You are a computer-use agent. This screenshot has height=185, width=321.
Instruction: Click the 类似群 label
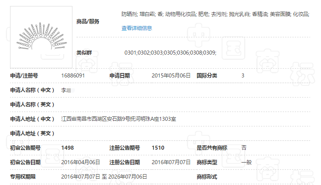(84, 53)
